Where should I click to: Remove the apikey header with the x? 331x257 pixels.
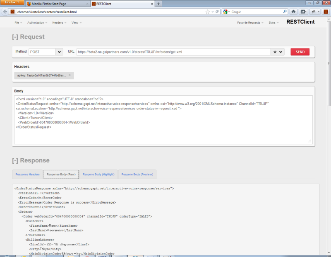tap(70, 75)
